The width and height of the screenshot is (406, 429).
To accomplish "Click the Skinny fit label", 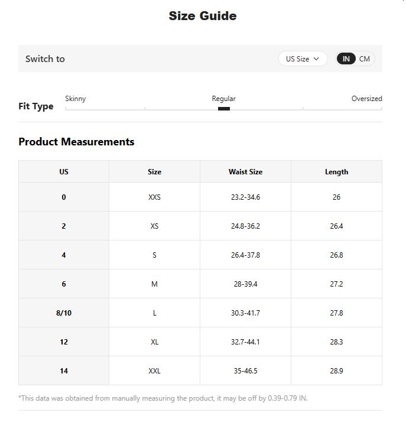I will 76,99.
